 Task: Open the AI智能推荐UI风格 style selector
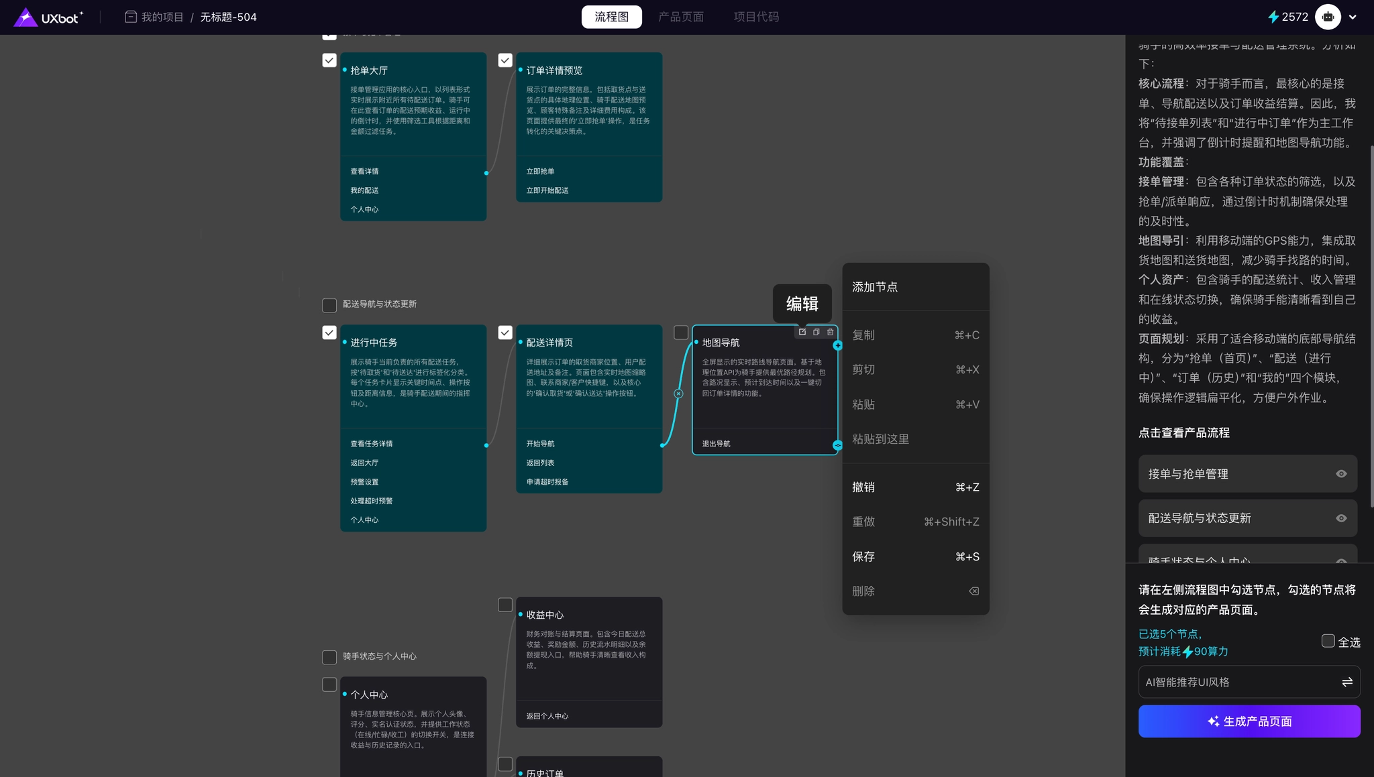1249,682
